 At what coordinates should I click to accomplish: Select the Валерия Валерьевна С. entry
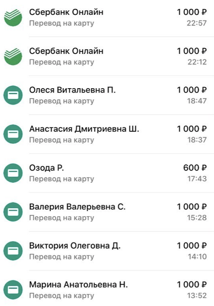click(x=107, y=212)
